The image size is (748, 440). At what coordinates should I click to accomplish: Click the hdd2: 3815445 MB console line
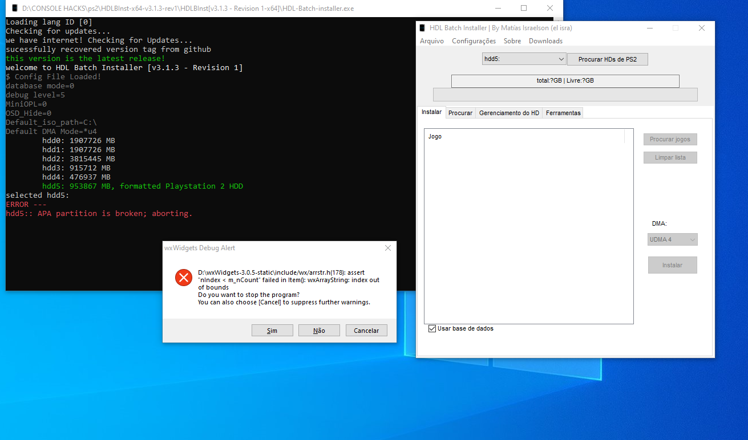(79, 159)
